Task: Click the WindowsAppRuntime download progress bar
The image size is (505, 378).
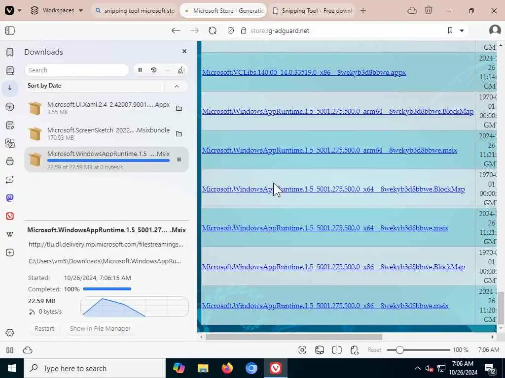Action: tap(108, 160)
